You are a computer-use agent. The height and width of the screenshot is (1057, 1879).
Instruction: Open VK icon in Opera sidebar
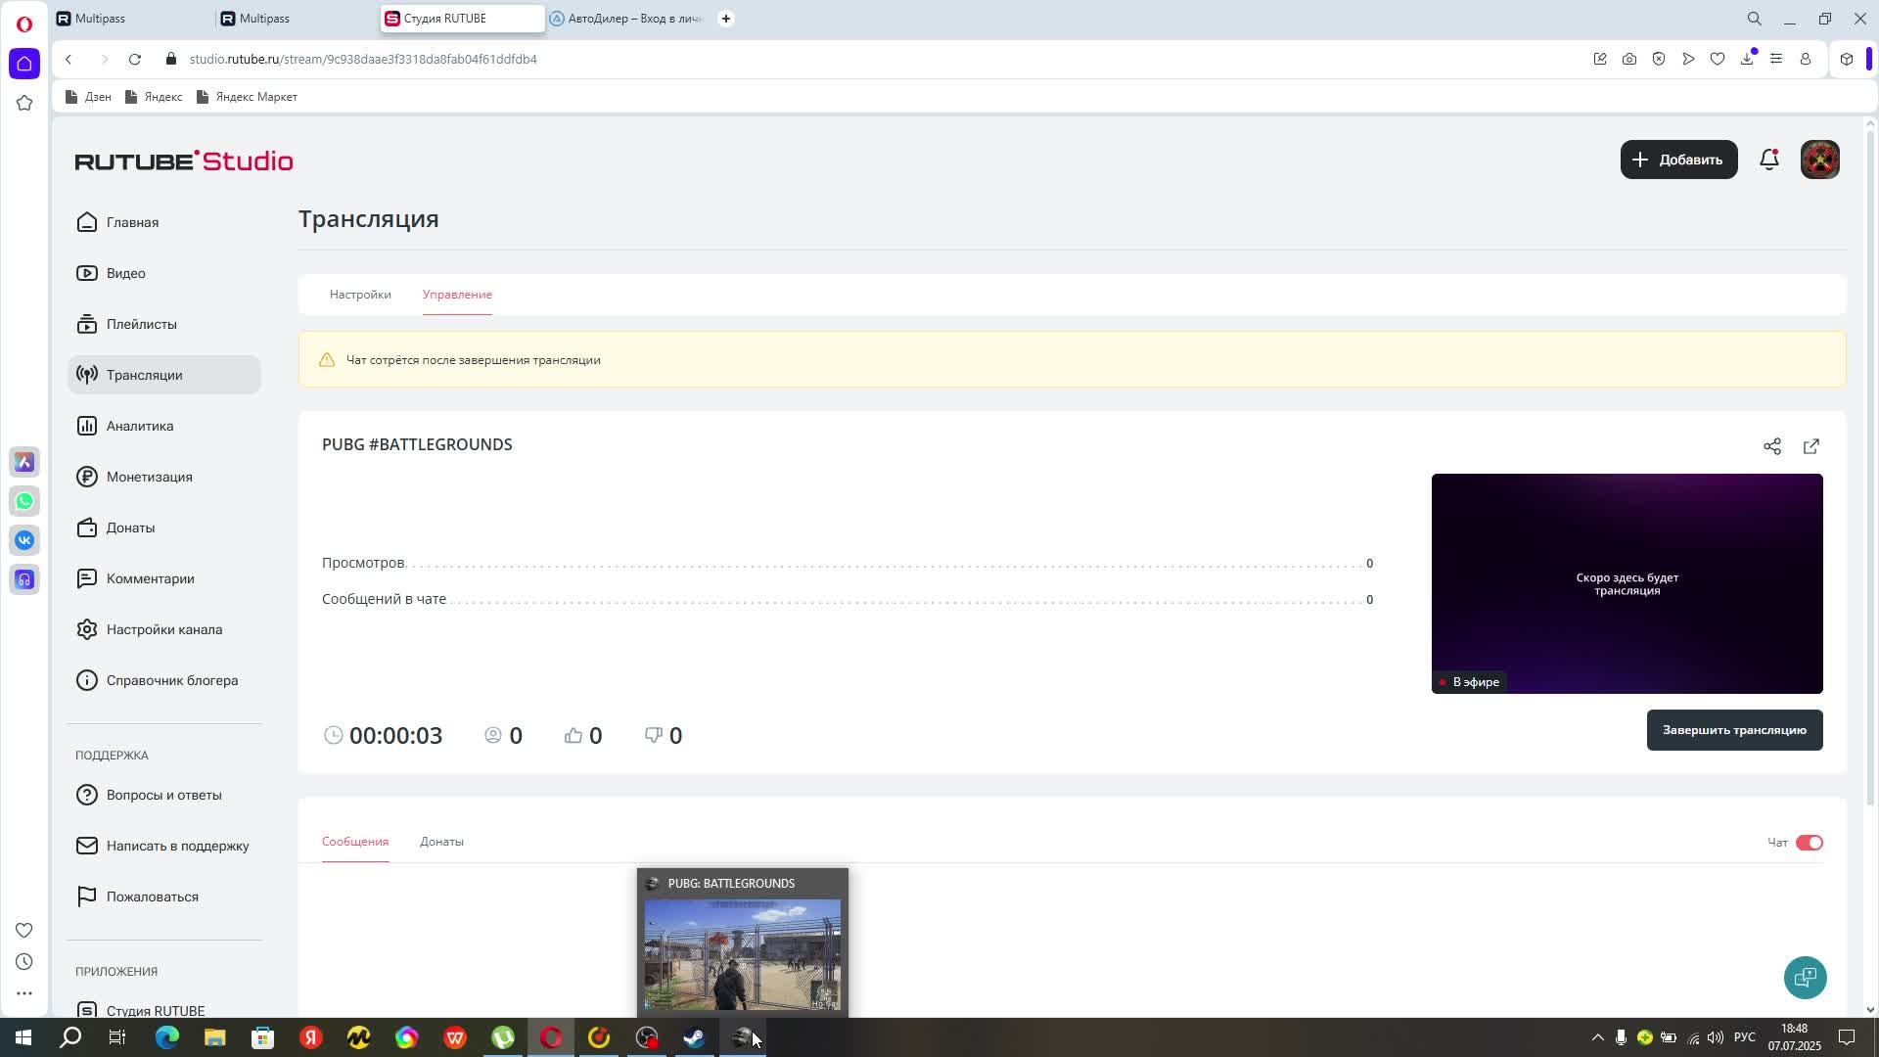click(x=24, y=540)
